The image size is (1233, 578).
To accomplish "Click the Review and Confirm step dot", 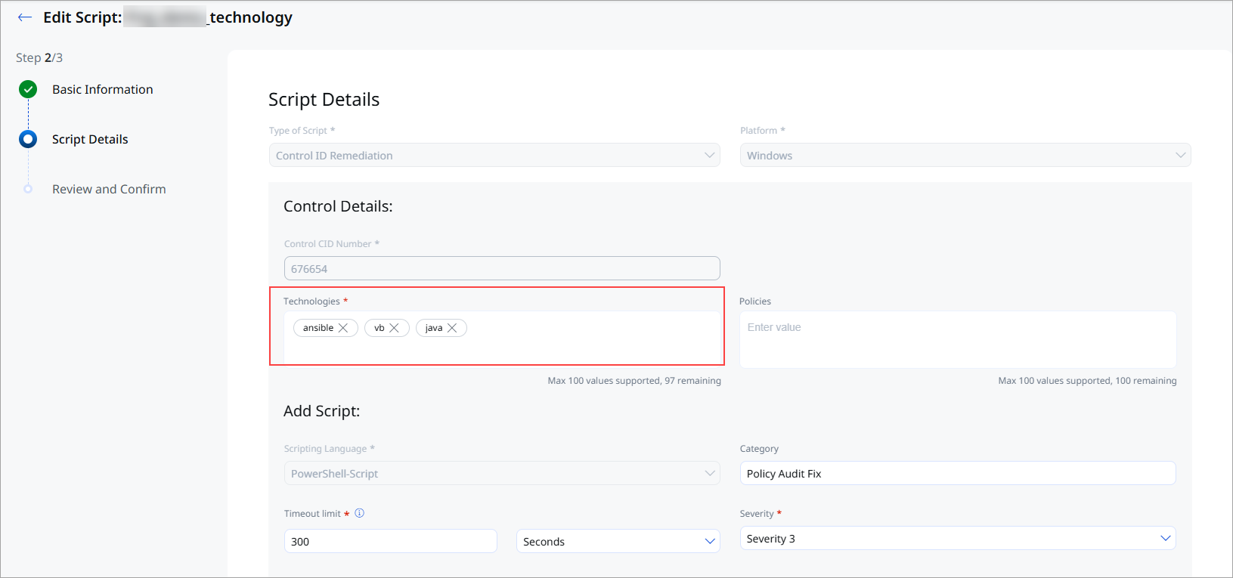I will click(28, 189).
